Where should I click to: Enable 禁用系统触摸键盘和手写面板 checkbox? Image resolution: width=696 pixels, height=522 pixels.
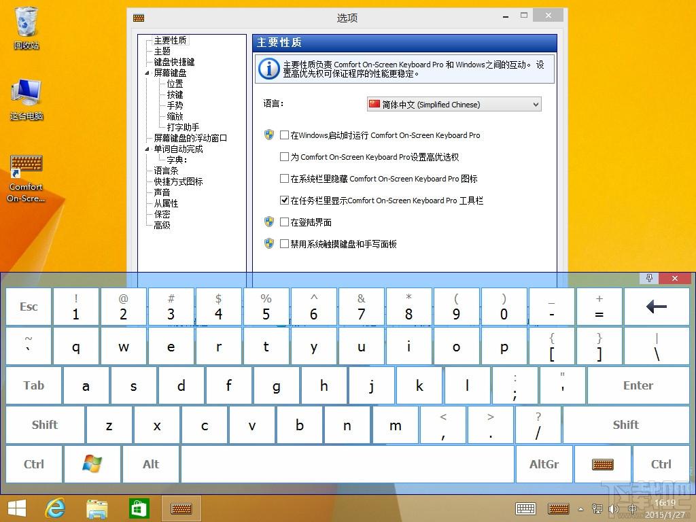point(285,244)
